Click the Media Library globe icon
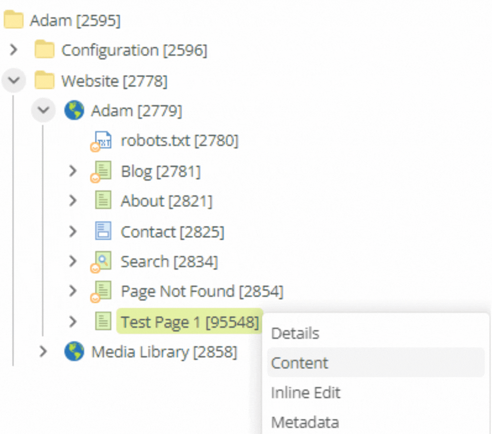 tap(74, 352)
